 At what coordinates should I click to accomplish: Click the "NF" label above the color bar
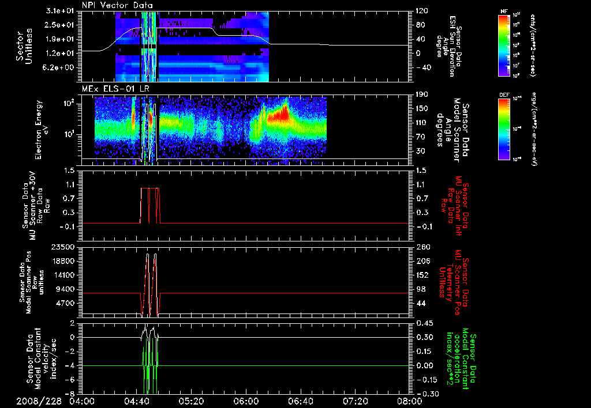tap(504, 12)
